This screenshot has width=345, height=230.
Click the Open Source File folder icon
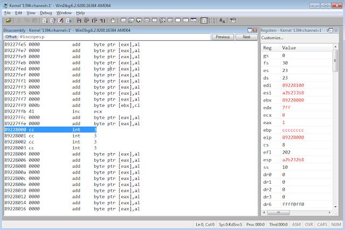(x=8, y=20)
